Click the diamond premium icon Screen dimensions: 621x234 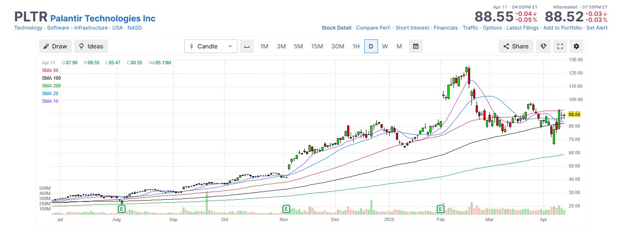pyautogui.click(x=544, y=46)
